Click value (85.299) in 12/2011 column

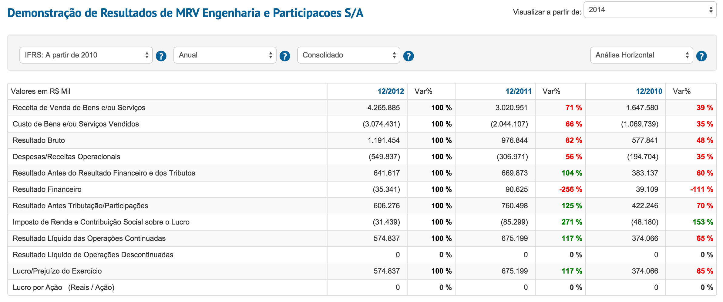514,222
